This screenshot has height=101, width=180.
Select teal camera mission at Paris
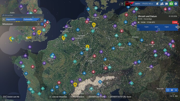pyautogui.click(x=52, y=56)
